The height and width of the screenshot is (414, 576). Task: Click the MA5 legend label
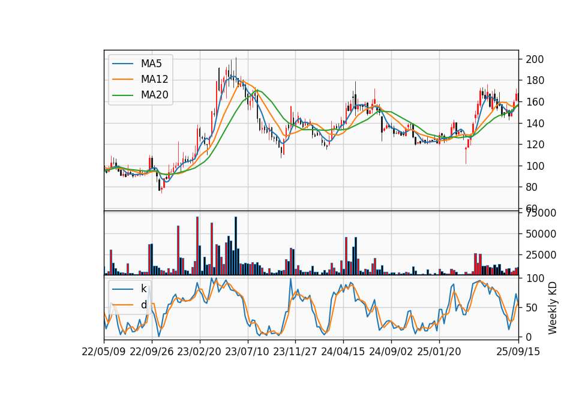151,64
